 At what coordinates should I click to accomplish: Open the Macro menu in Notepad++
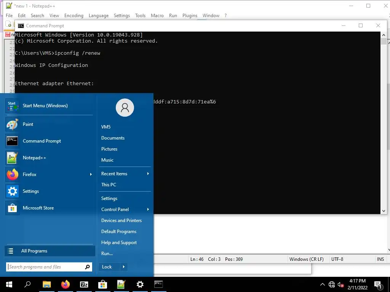tap(157, 15)
